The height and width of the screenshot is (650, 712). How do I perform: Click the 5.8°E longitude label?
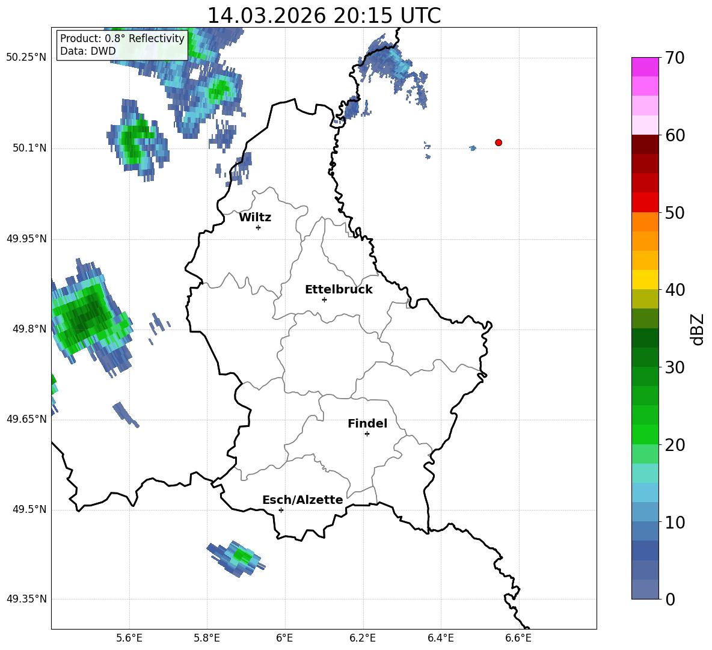pos(207,638)
